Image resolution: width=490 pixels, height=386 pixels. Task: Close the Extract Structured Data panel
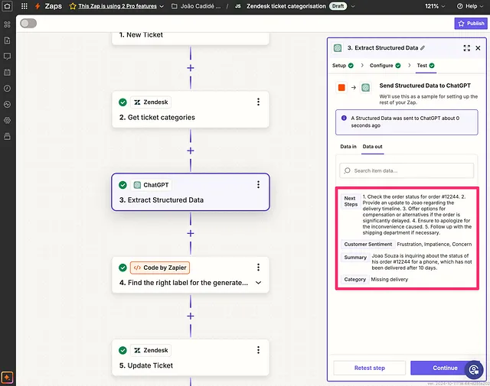pos(478,48)
